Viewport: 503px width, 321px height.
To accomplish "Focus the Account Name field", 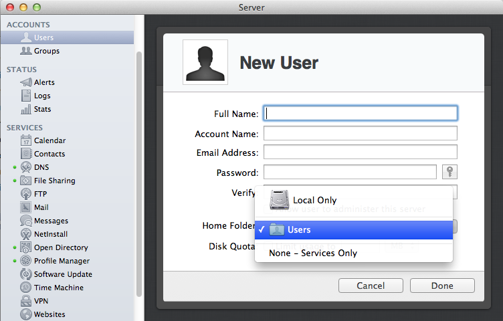I will tap(361, 133).
